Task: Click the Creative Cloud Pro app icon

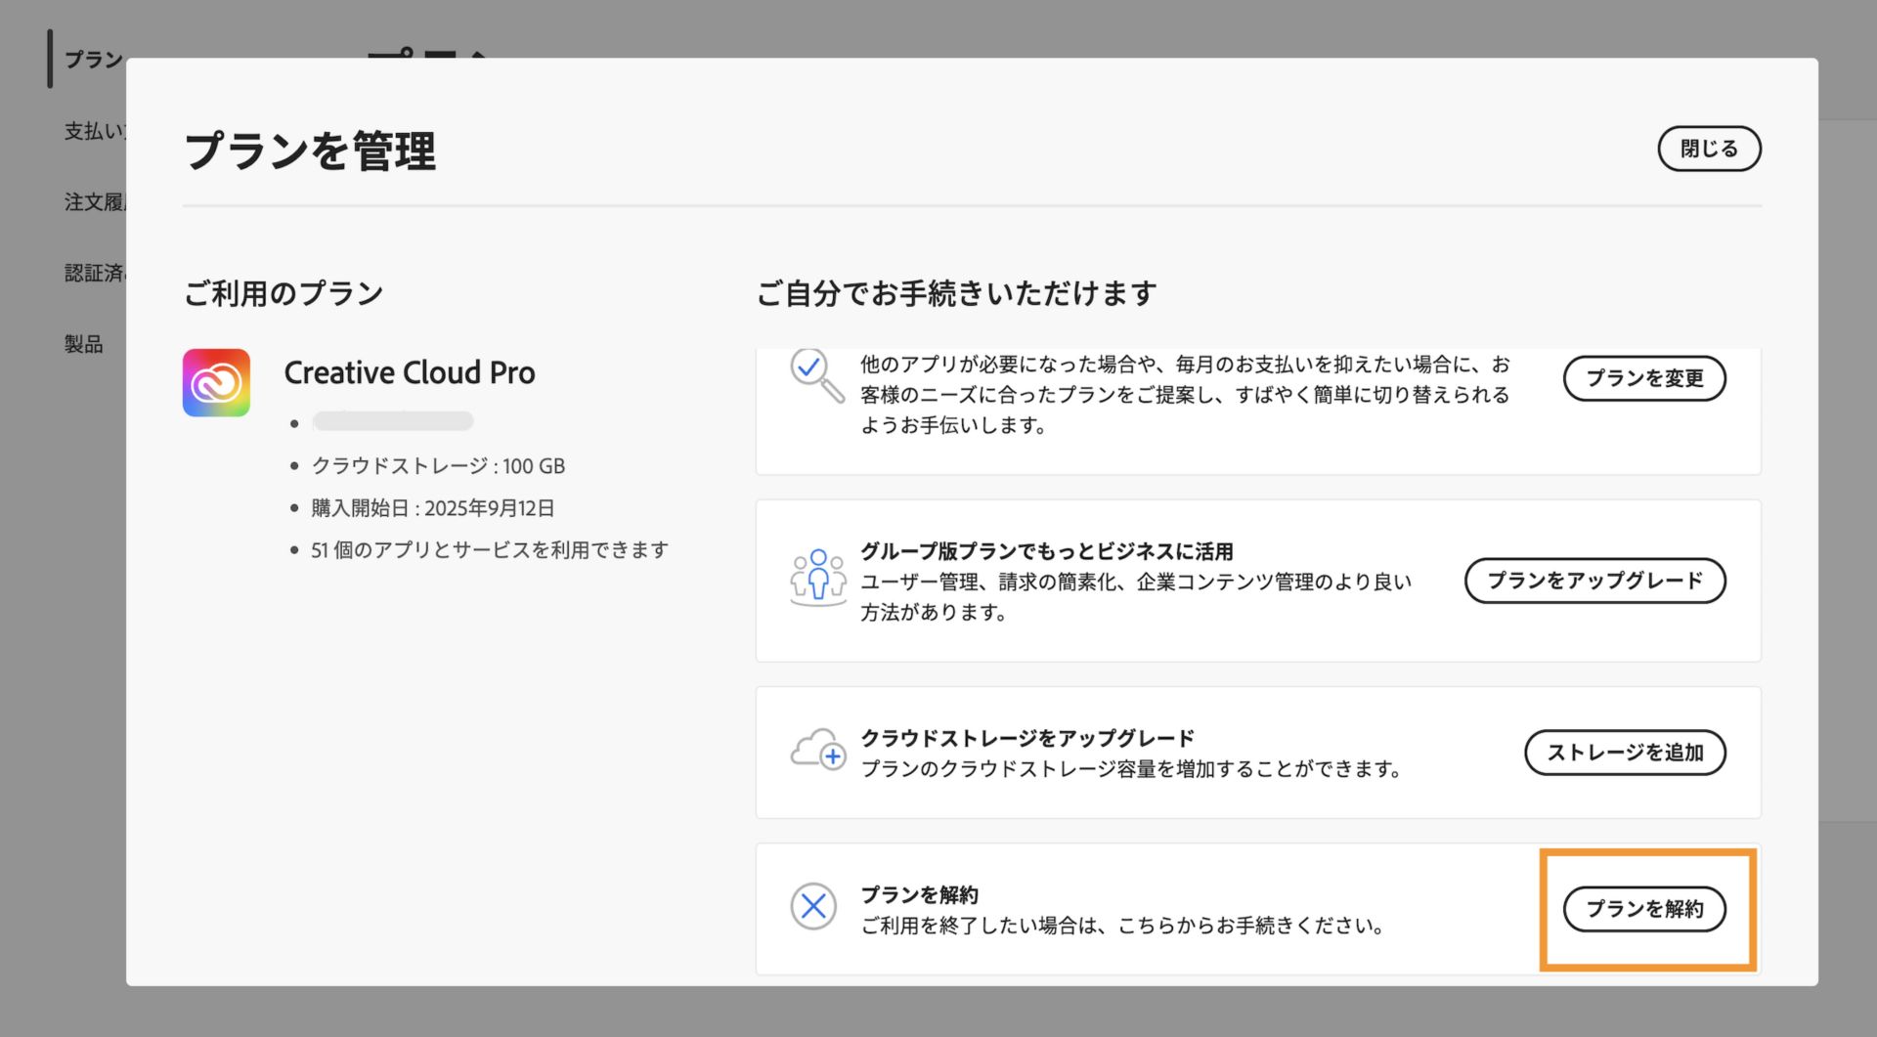Action: (x=216, y=381)
